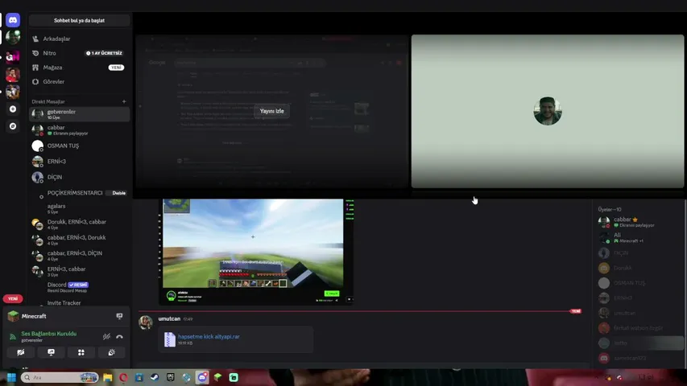The height and width of the screenshot is (386, 687).
Task: Click Yayını İzle to watch stream
Action: point(271,111)
